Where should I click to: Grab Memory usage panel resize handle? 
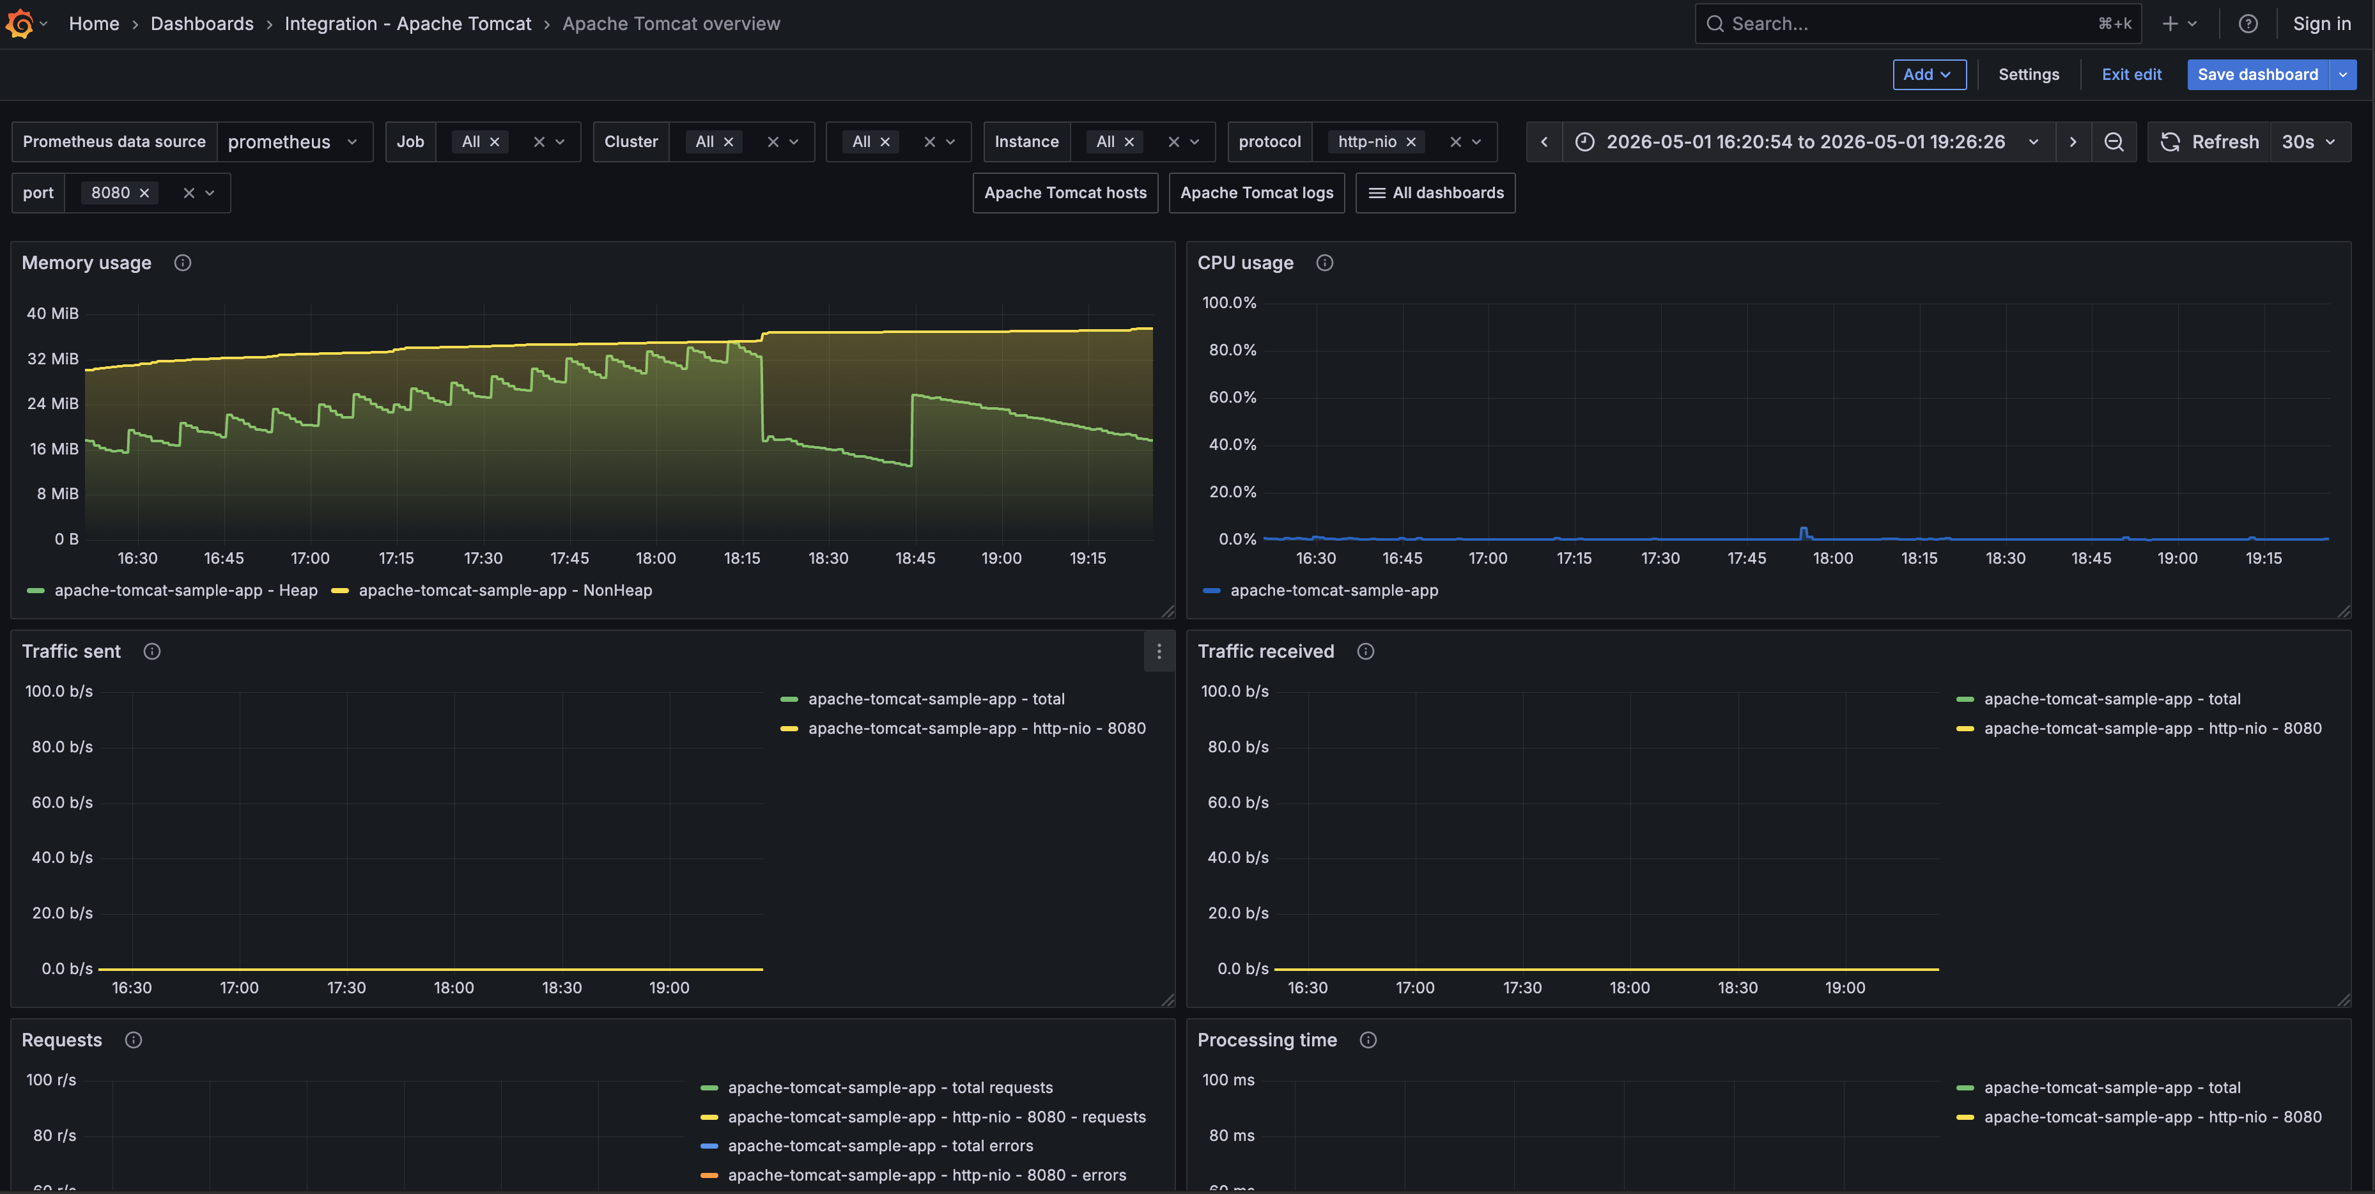coord(1167,611)
